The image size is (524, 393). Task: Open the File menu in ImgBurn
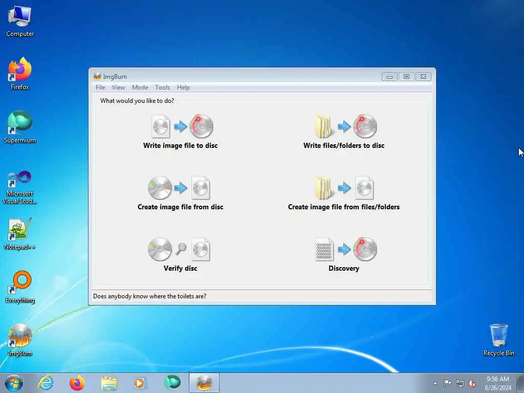pyautogui.click(x=100, y=87)
